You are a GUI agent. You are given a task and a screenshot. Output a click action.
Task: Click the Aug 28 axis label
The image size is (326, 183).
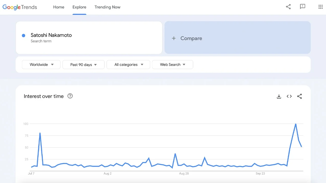[184, 173]
